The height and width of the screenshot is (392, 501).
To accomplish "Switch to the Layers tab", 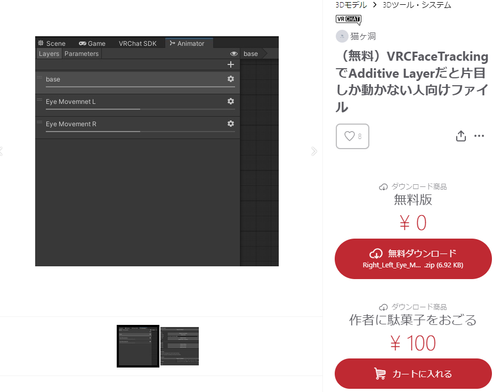I will click(x=49, y=54).
